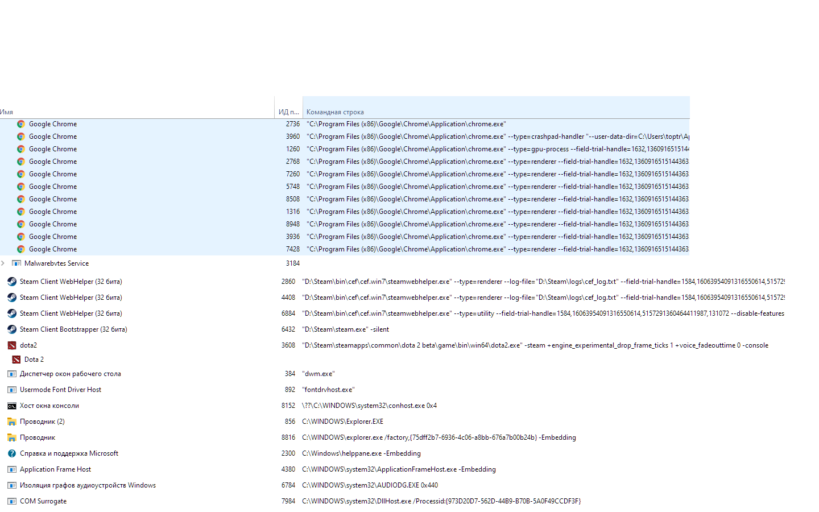Screen dimensions: 819x512
Task: Click the Диспетчер окон рабочего стола icon
Action: coord(12,374)
